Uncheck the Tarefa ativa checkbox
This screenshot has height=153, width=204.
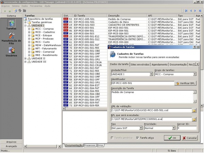point(138,138)
